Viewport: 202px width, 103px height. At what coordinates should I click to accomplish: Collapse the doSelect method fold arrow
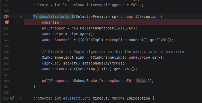tap(21, 98)
